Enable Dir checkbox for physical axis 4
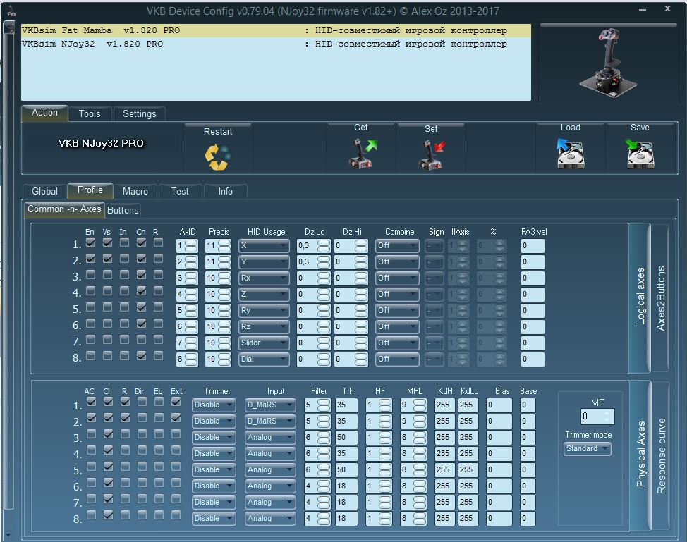The image size is (687, 542). tap(142, 450)
